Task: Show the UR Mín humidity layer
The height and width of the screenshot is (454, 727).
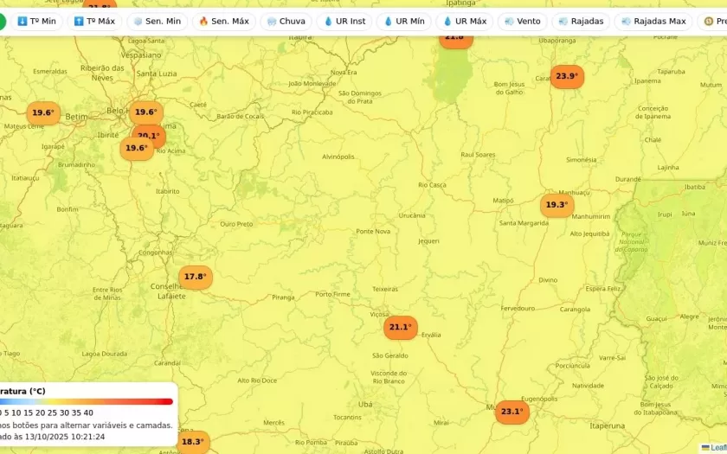Action: (x=404, y=21)
